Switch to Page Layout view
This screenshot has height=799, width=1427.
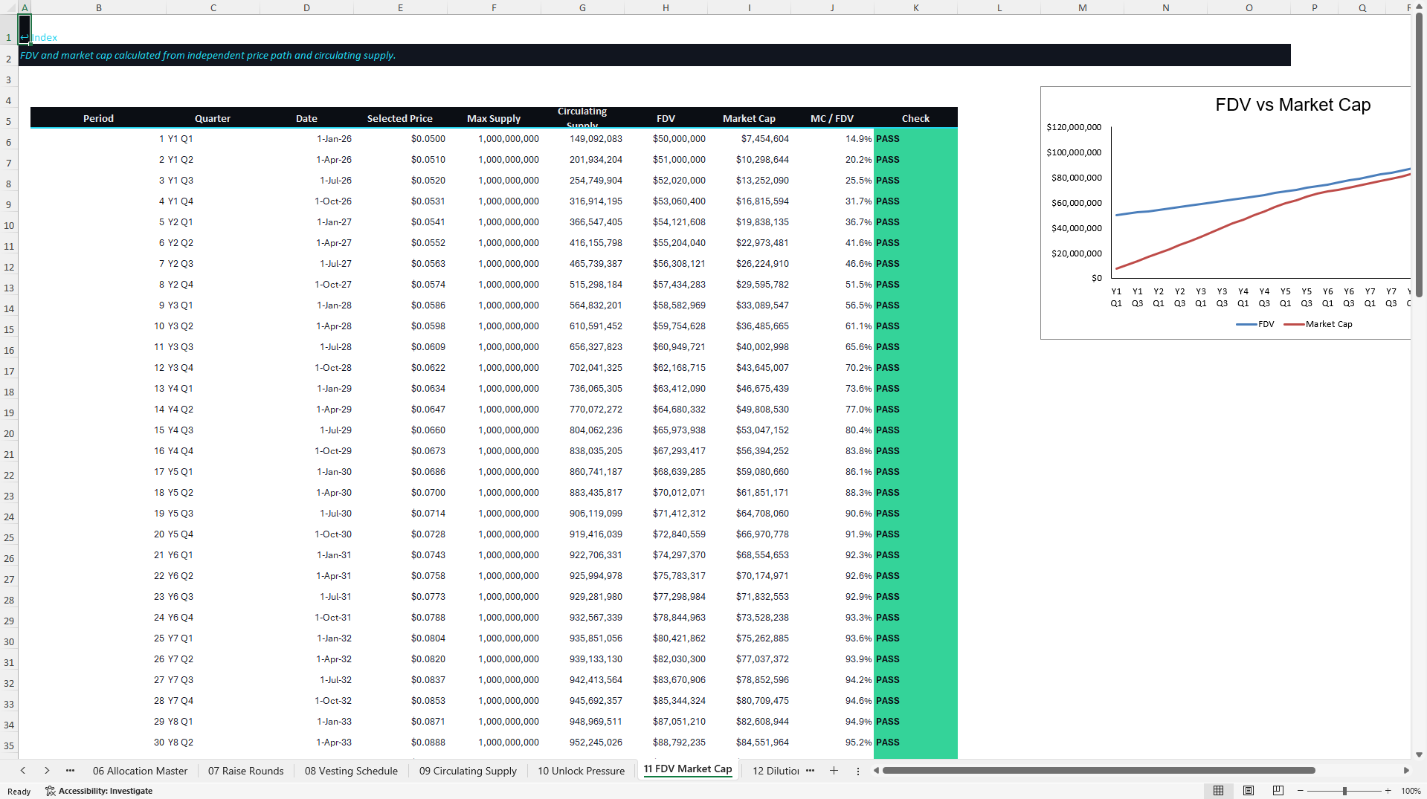tap(1249, 791)
